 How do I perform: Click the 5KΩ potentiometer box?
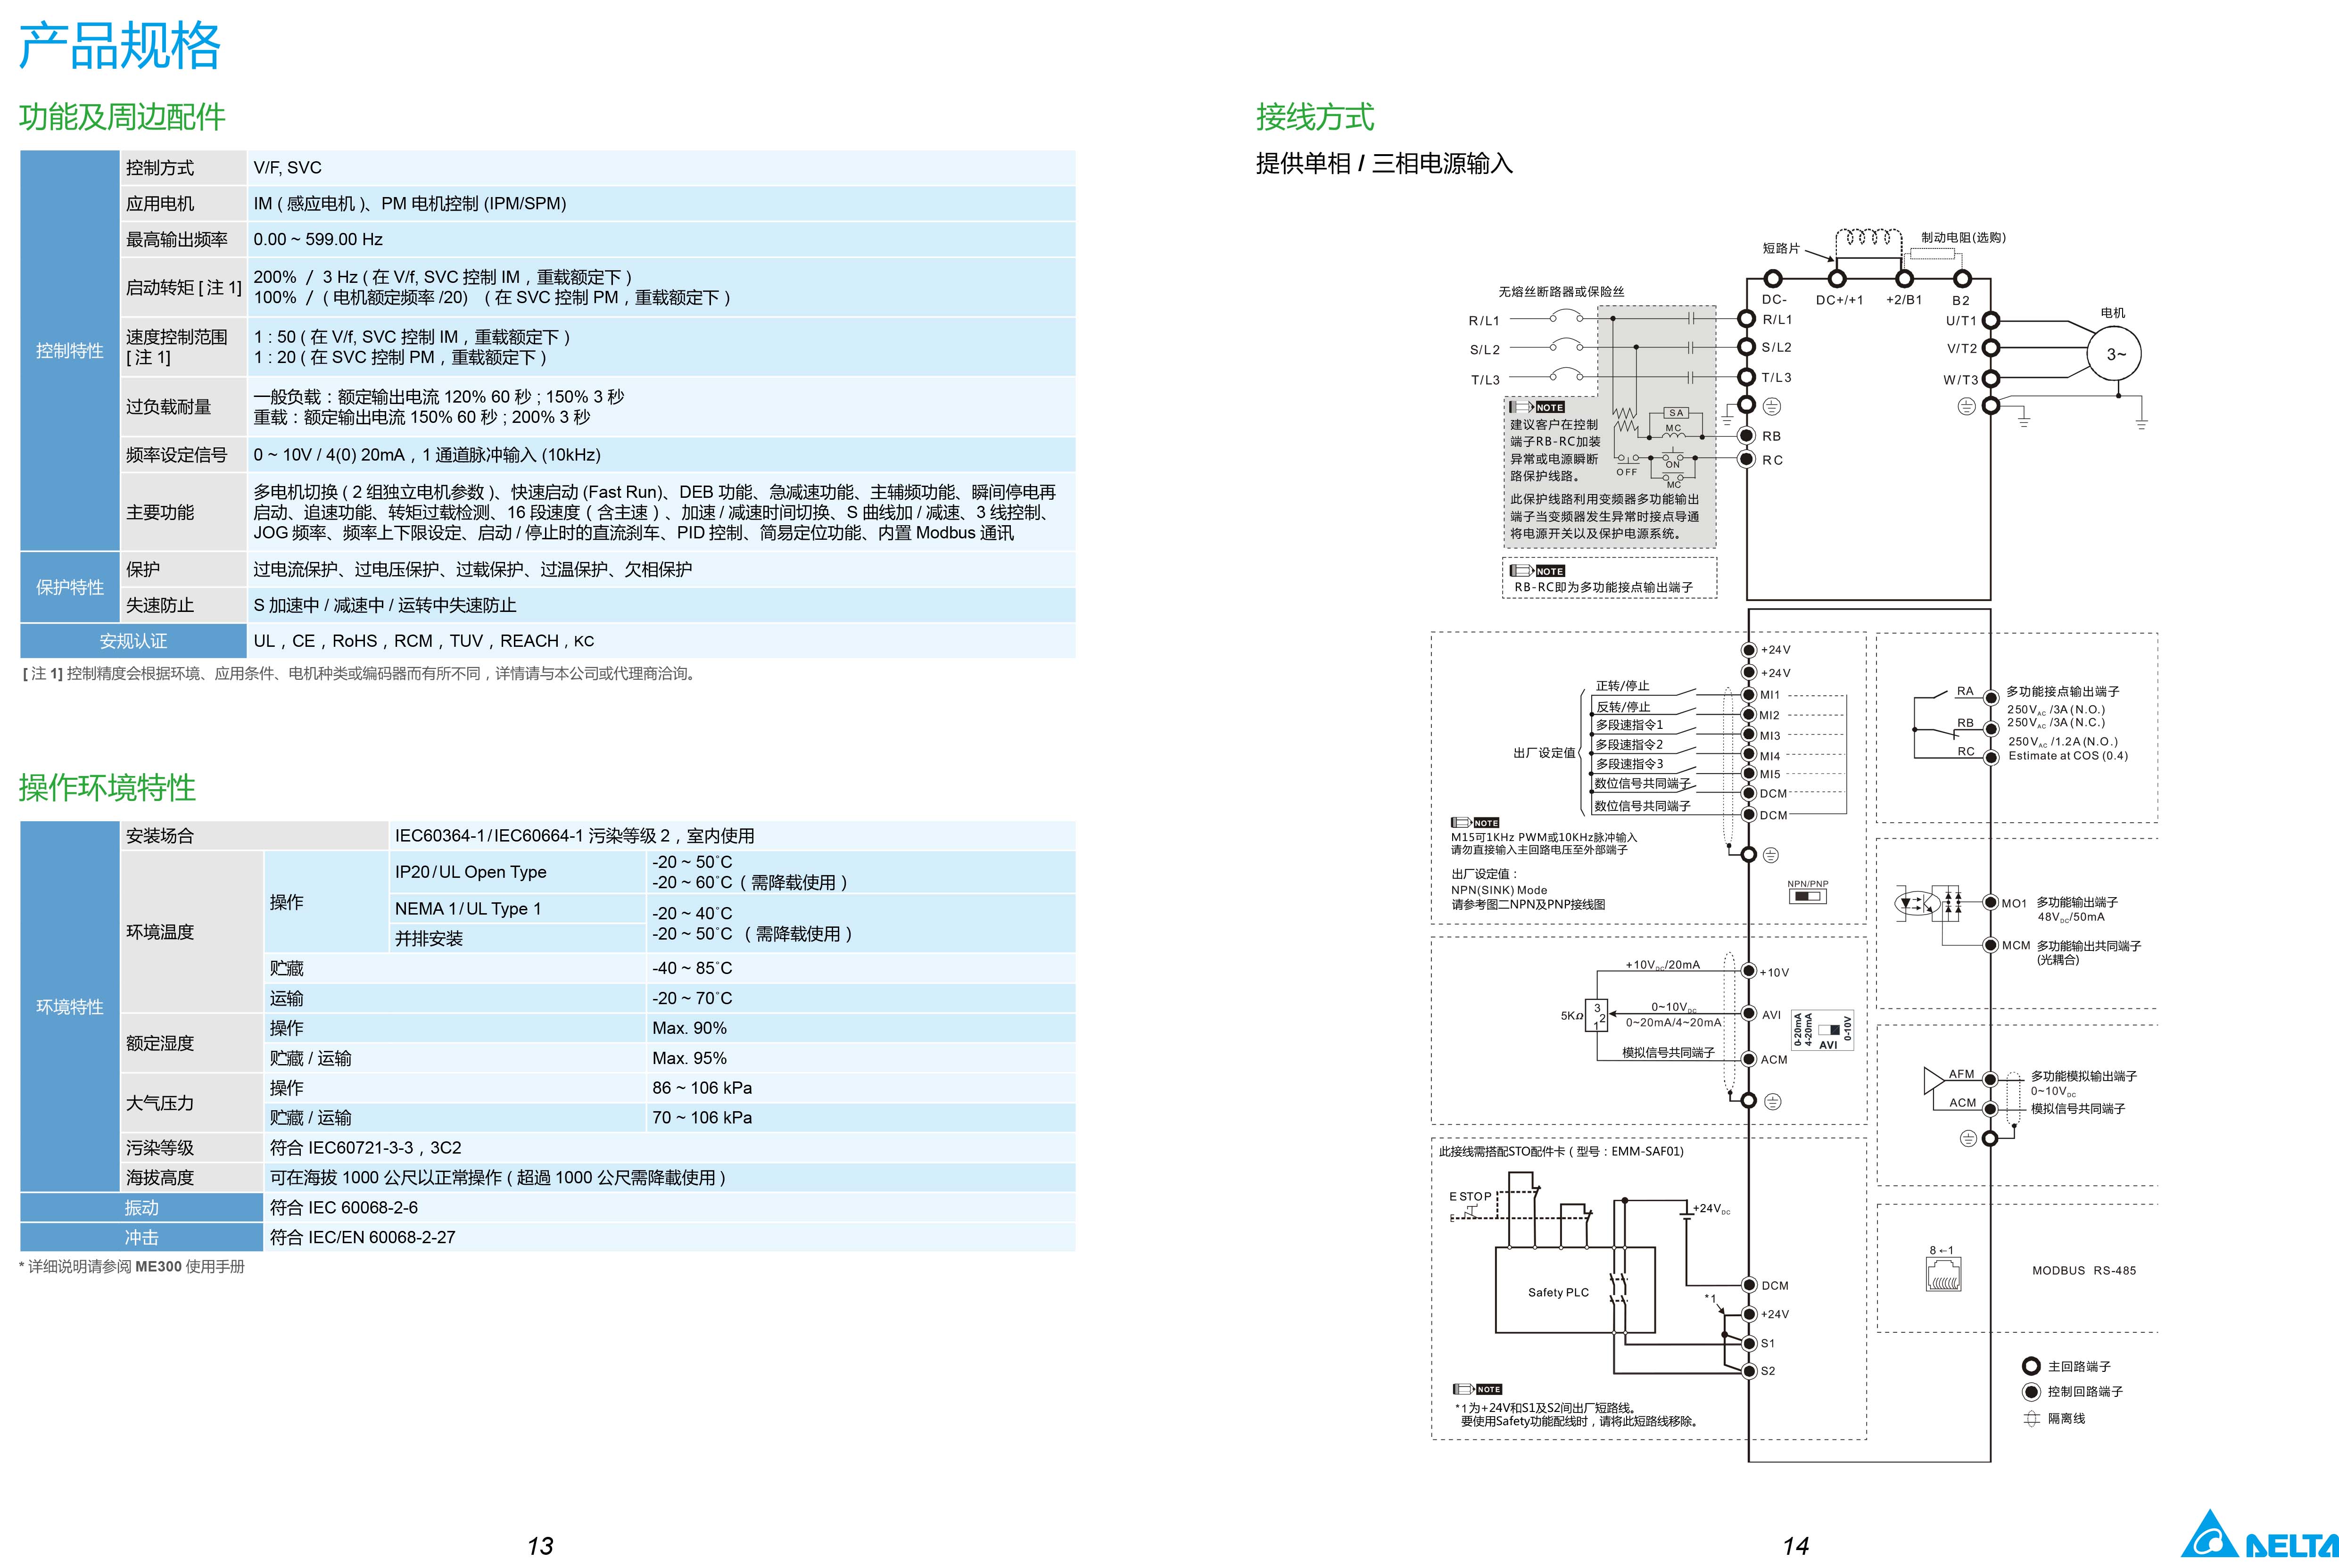[x=1596, y=1015]
